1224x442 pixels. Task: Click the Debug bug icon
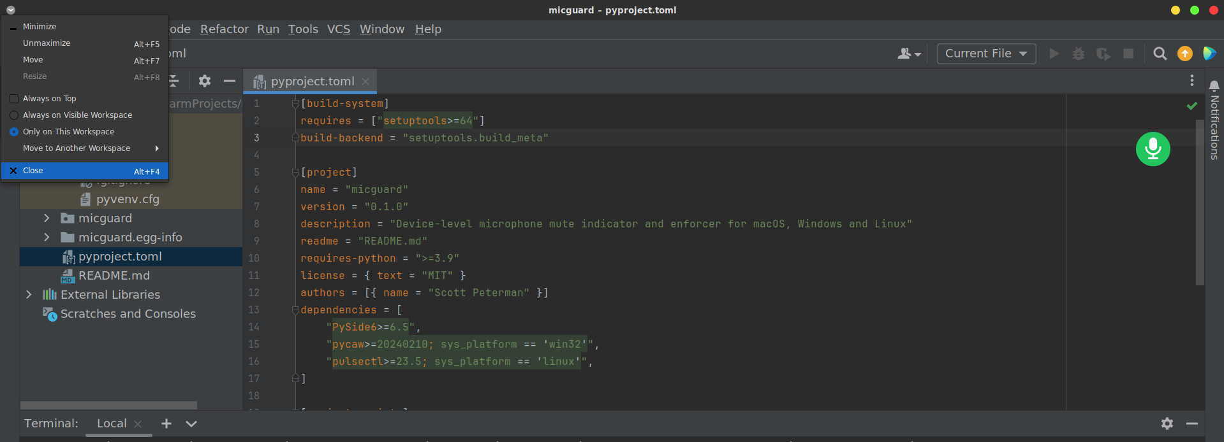tap(1078, 53)
